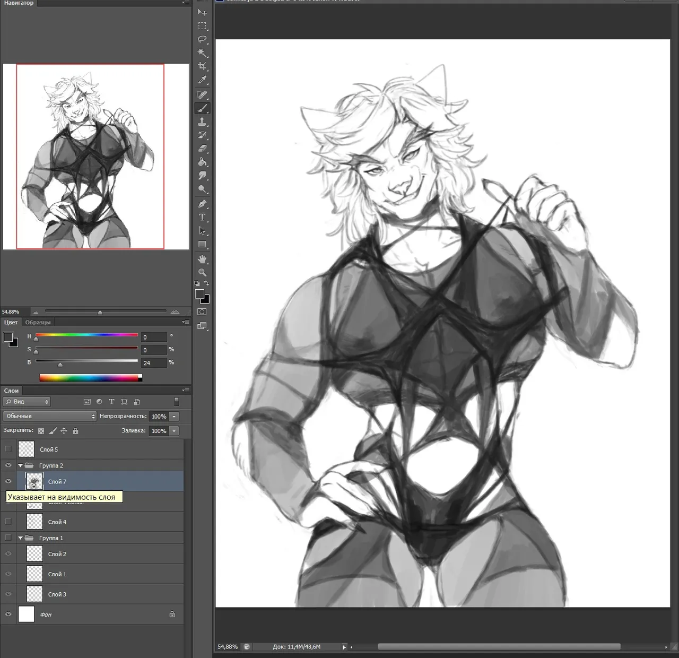
Task: Collapse the Группа 1 group triangle
Action: [21, 538]
